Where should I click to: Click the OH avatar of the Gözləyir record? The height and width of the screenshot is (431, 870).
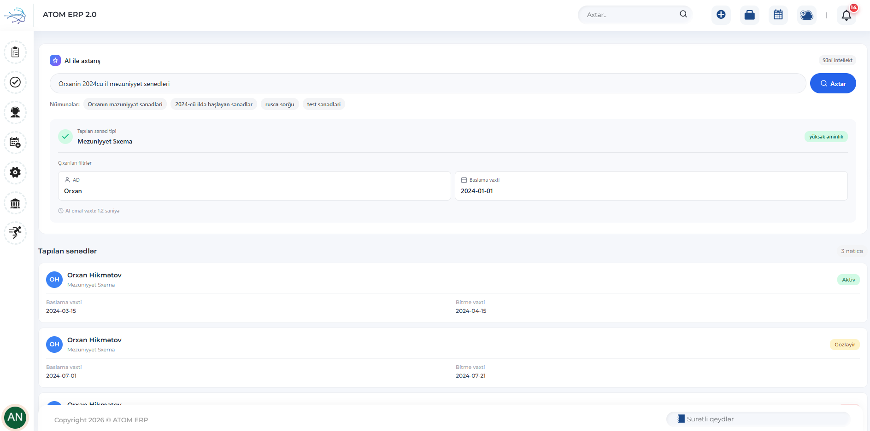pyautogui.click(x=54, y=345)
